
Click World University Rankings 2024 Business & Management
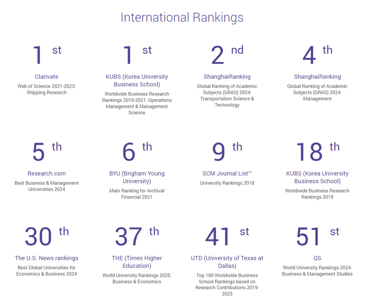(317, 271)
